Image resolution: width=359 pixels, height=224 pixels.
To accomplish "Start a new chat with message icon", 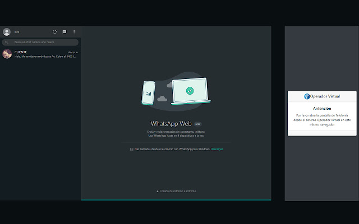I will click(65, 32).
